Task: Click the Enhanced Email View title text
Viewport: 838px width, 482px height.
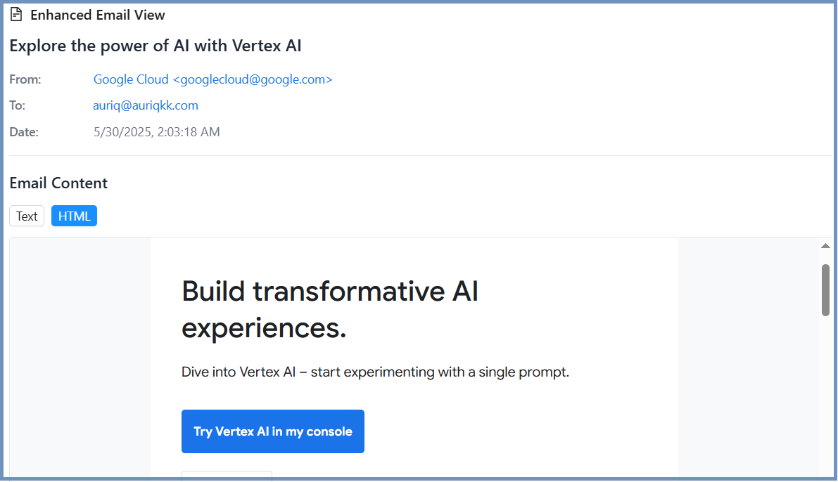Action: [98, 15]
